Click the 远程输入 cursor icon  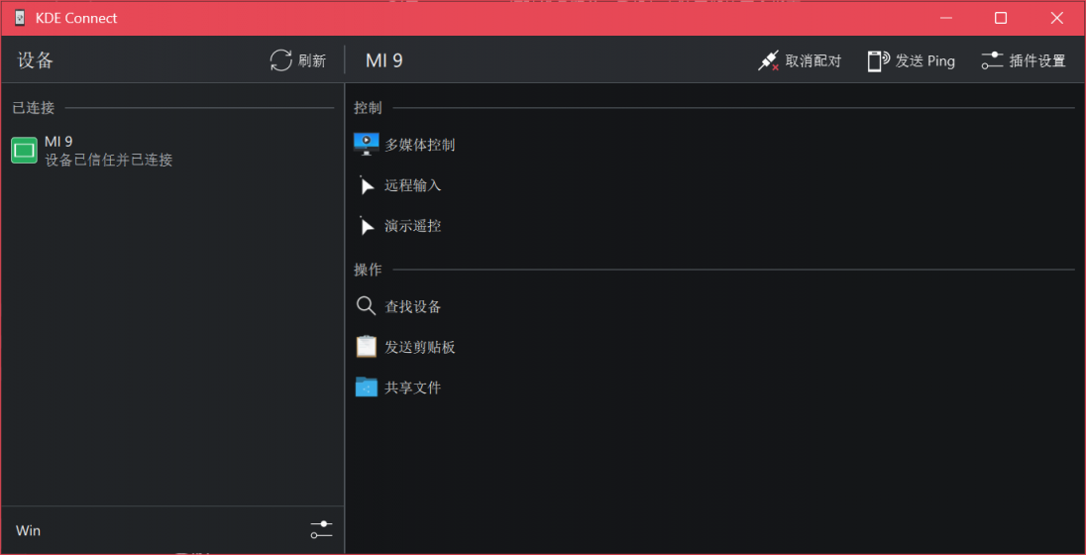367,185
